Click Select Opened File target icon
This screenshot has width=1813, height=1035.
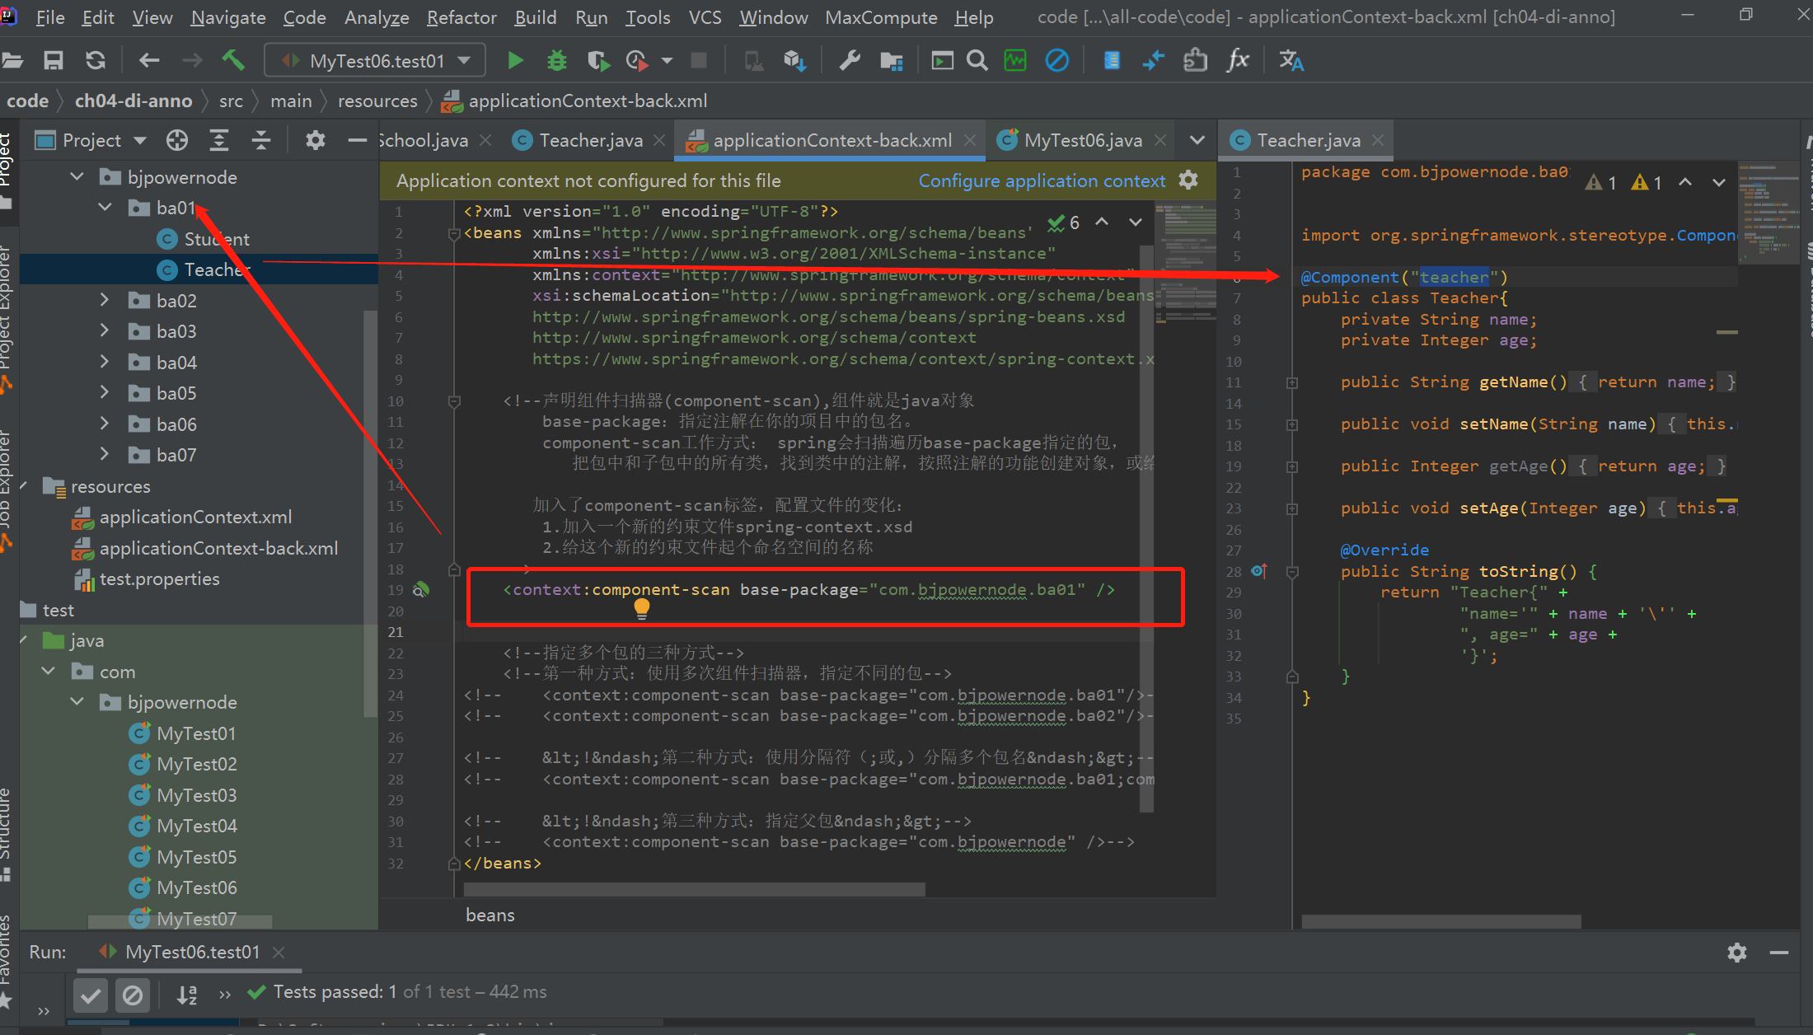pos(177,140)
